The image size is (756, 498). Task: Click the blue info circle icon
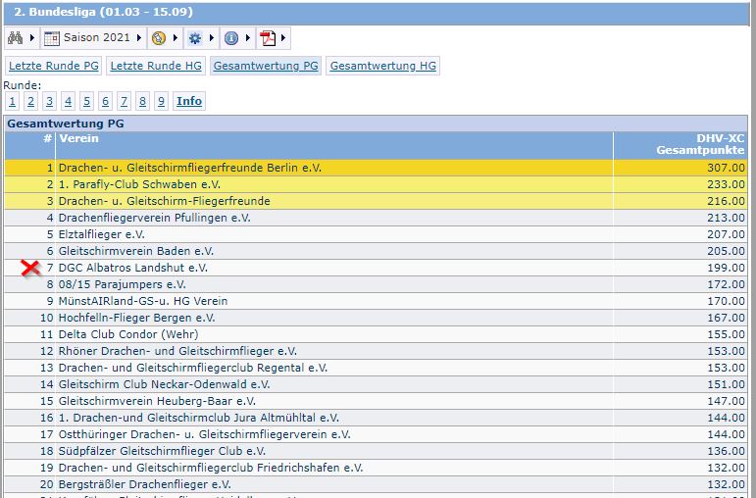231,38
